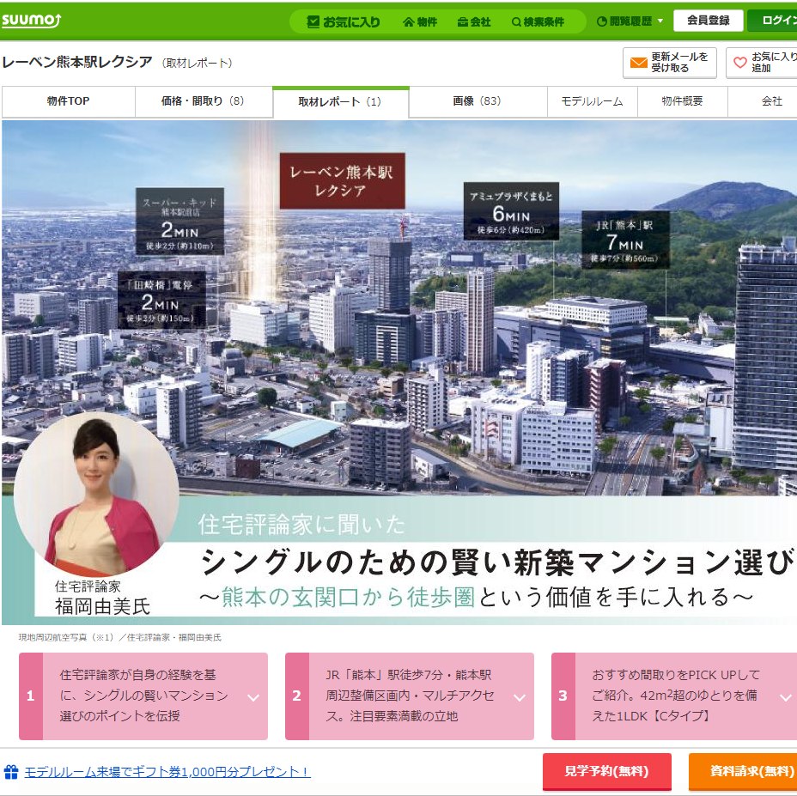The width and height of the screenshot is (797, 796).
Task: Click the portrait photo of 福岡由美氏
Action: coord(96,495)
